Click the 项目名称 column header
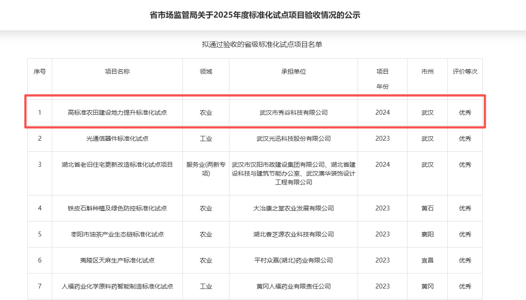The height and width of the screenshot is (300, 526). tap(117, 71)
